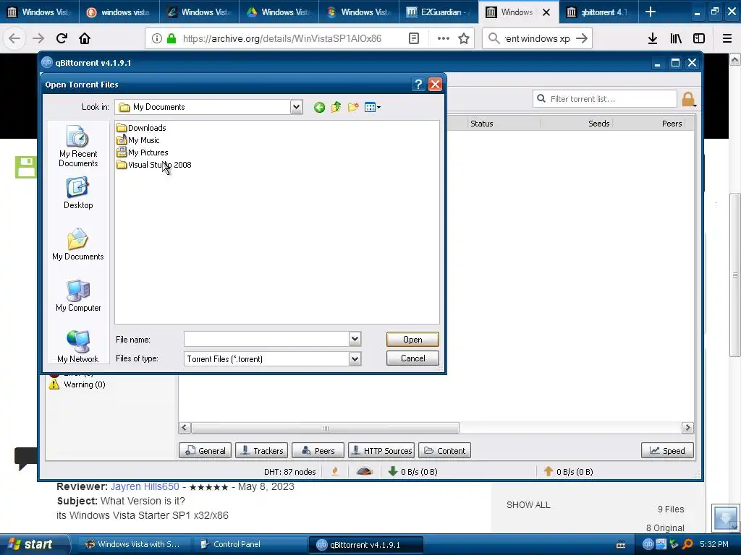
Task: Click the archive.org address bar URL
Action: coord(281,39)
